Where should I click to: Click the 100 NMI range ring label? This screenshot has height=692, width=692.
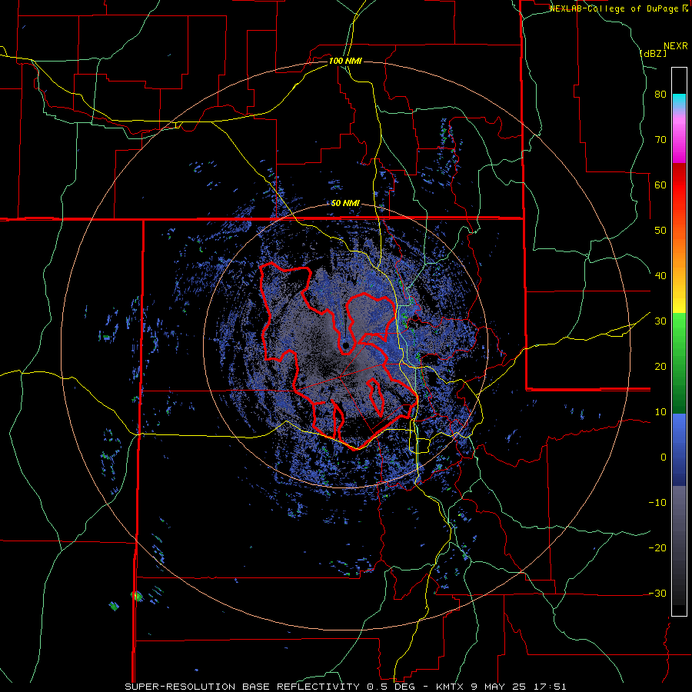[x=345, y=61]
